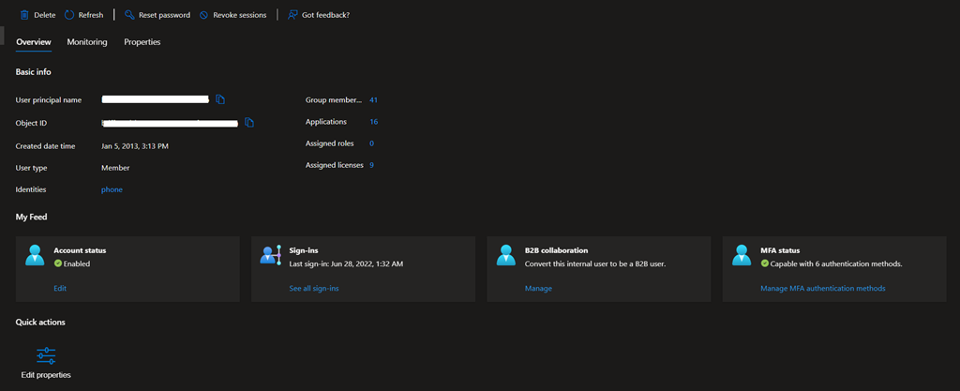View Assigned licenses count 9

pyautogui.click(x=371, y=165)
